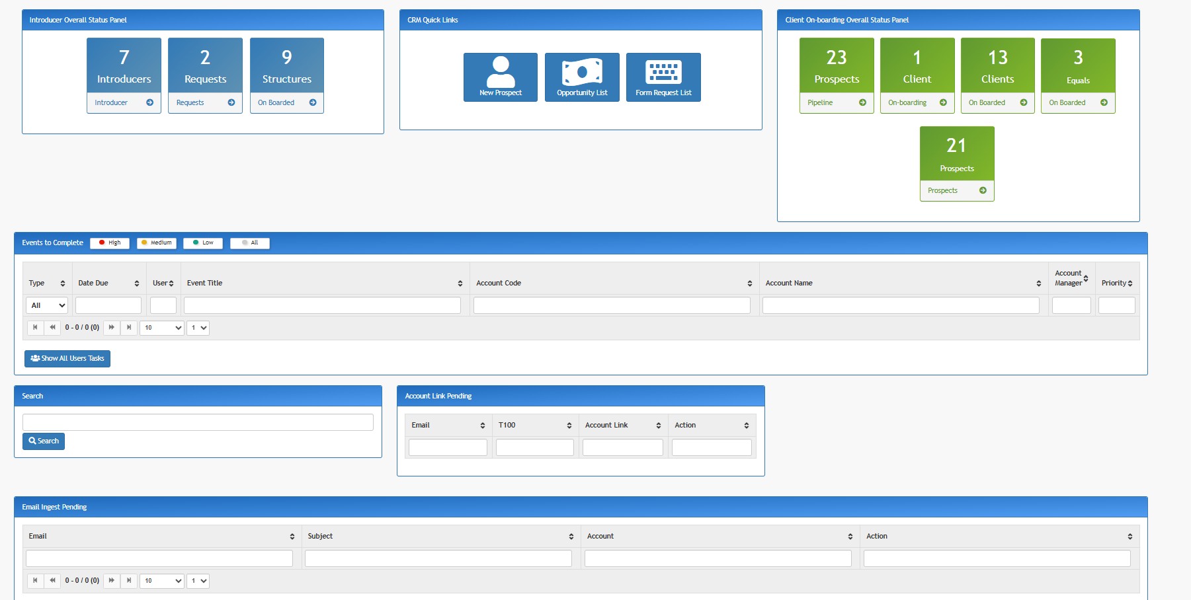
Task: Click On-boarding arrow under Client count
Action: [943, 102]
